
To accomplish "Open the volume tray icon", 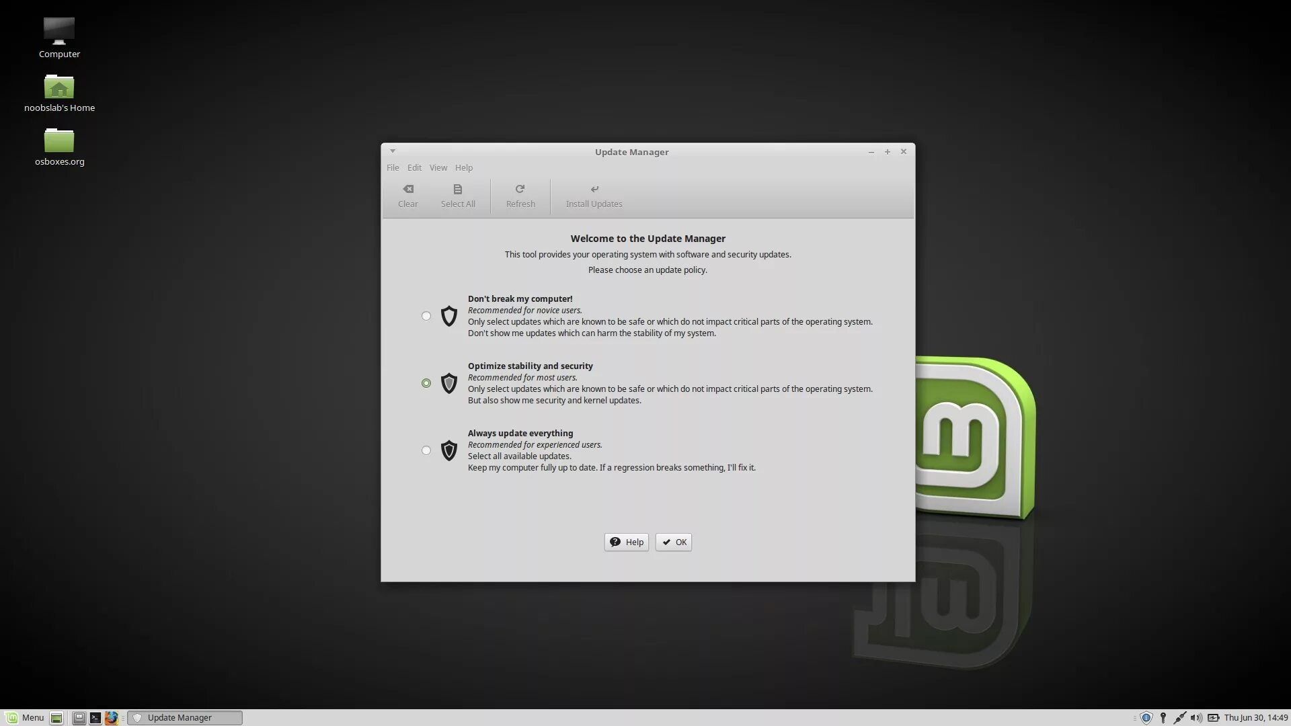I will click(1196, 718).
